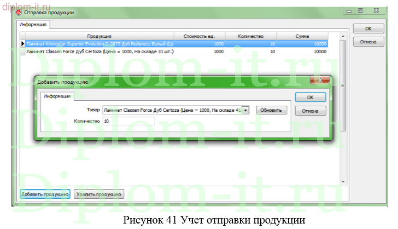The width and height of the screenshot is (398, 229).
Task: Confirm with OK in the Добавить продукцию dialog
Action: click(310, 97)
